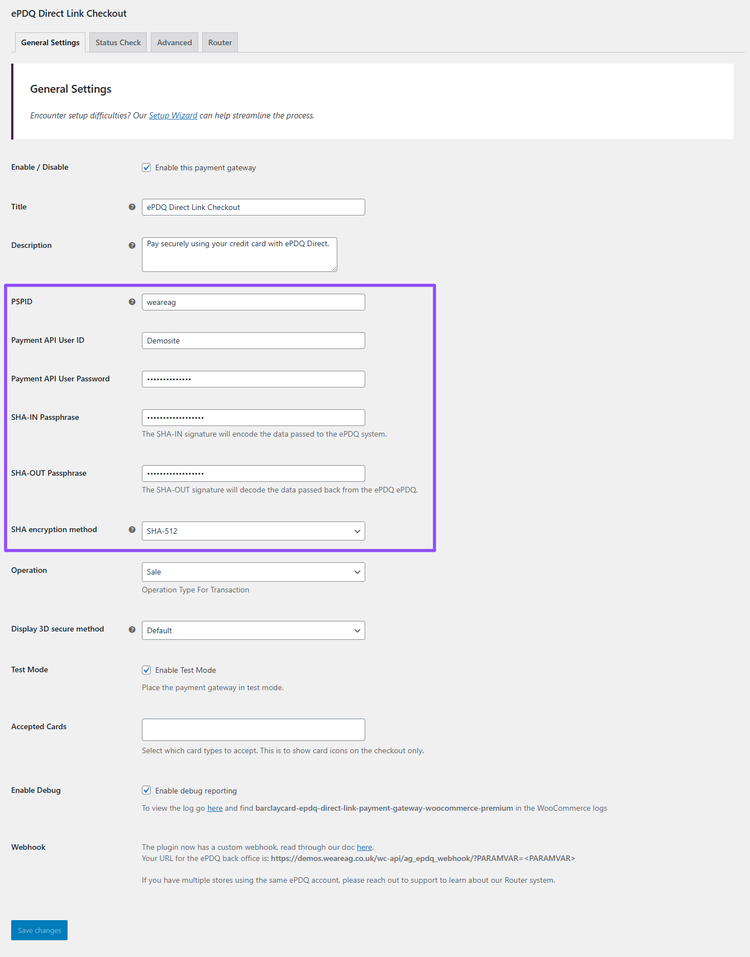This screenshot has width=750, height=957.
Task: Toggle the Enable Test Mode checkbox
Action: pos(146,670)
